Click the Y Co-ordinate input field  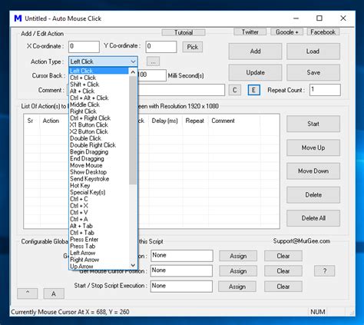click(x=161, y=47)
